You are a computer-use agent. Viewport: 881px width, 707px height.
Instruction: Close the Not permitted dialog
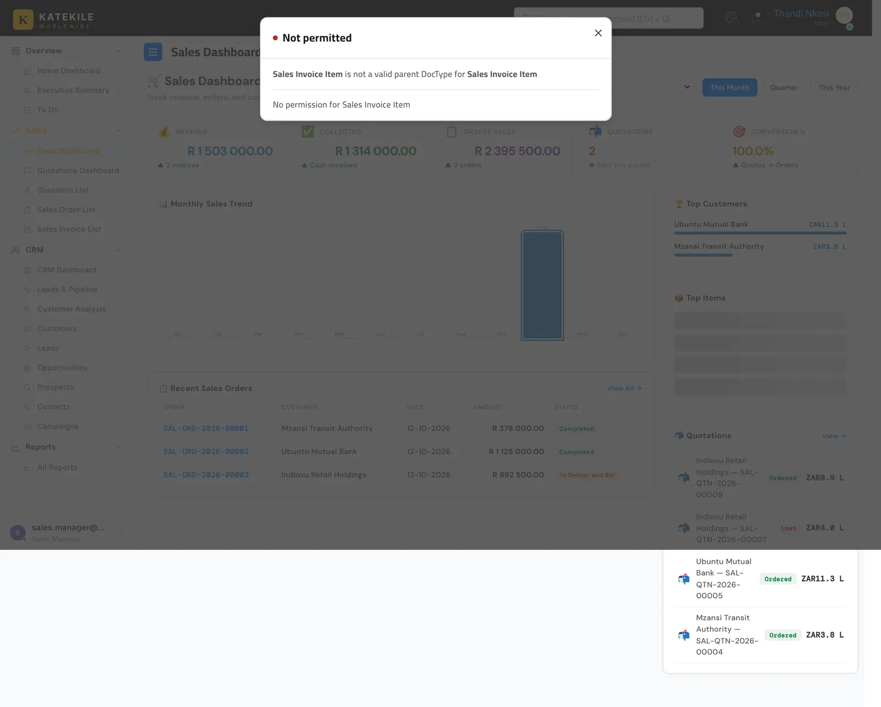(598, 33)
